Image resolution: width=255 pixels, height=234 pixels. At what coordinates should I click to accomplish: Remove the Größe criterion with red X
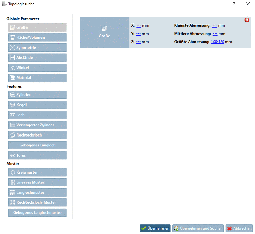(247, 20)
